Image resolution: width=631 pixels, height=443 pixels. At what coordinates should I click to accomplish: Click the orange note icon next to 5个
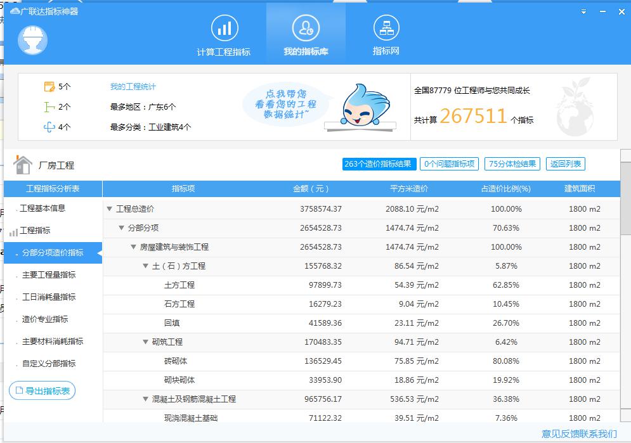49,87
